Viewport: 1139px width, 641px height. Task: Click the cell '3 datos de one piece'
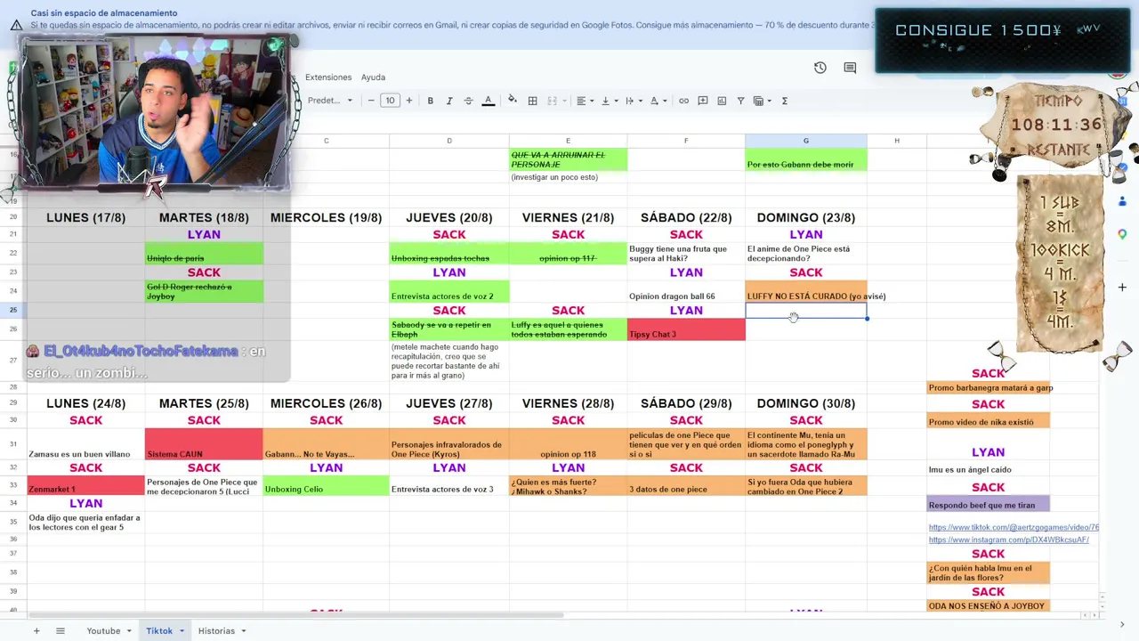point(686,486)
